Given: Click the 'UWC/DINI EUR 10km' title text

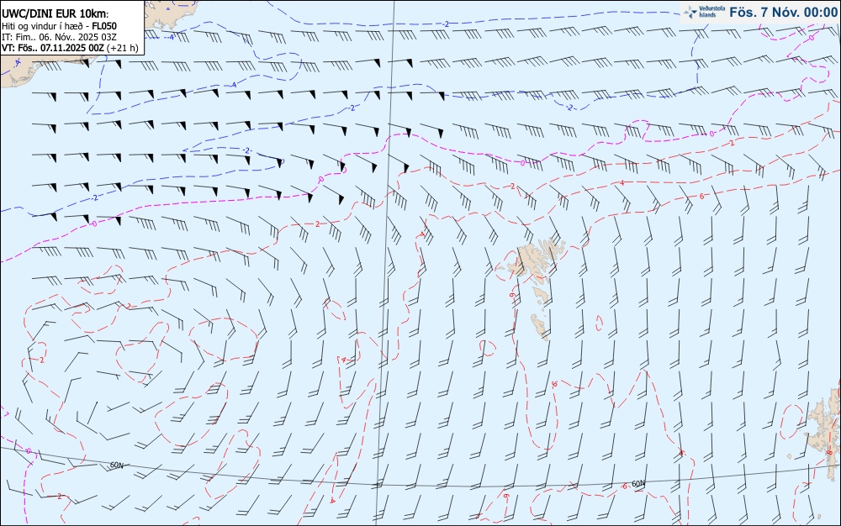Looking at the screenshot, I should click(x=55, y=14).
